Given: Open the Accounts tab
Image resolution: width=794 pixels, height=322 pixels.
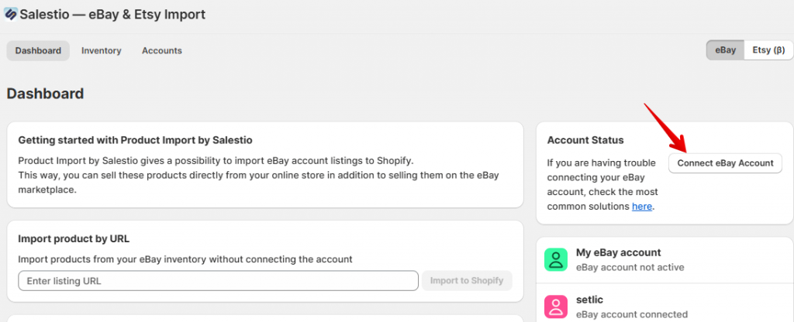Looking at the screenshot, I should pyautogui.click(x=162, y=51).
